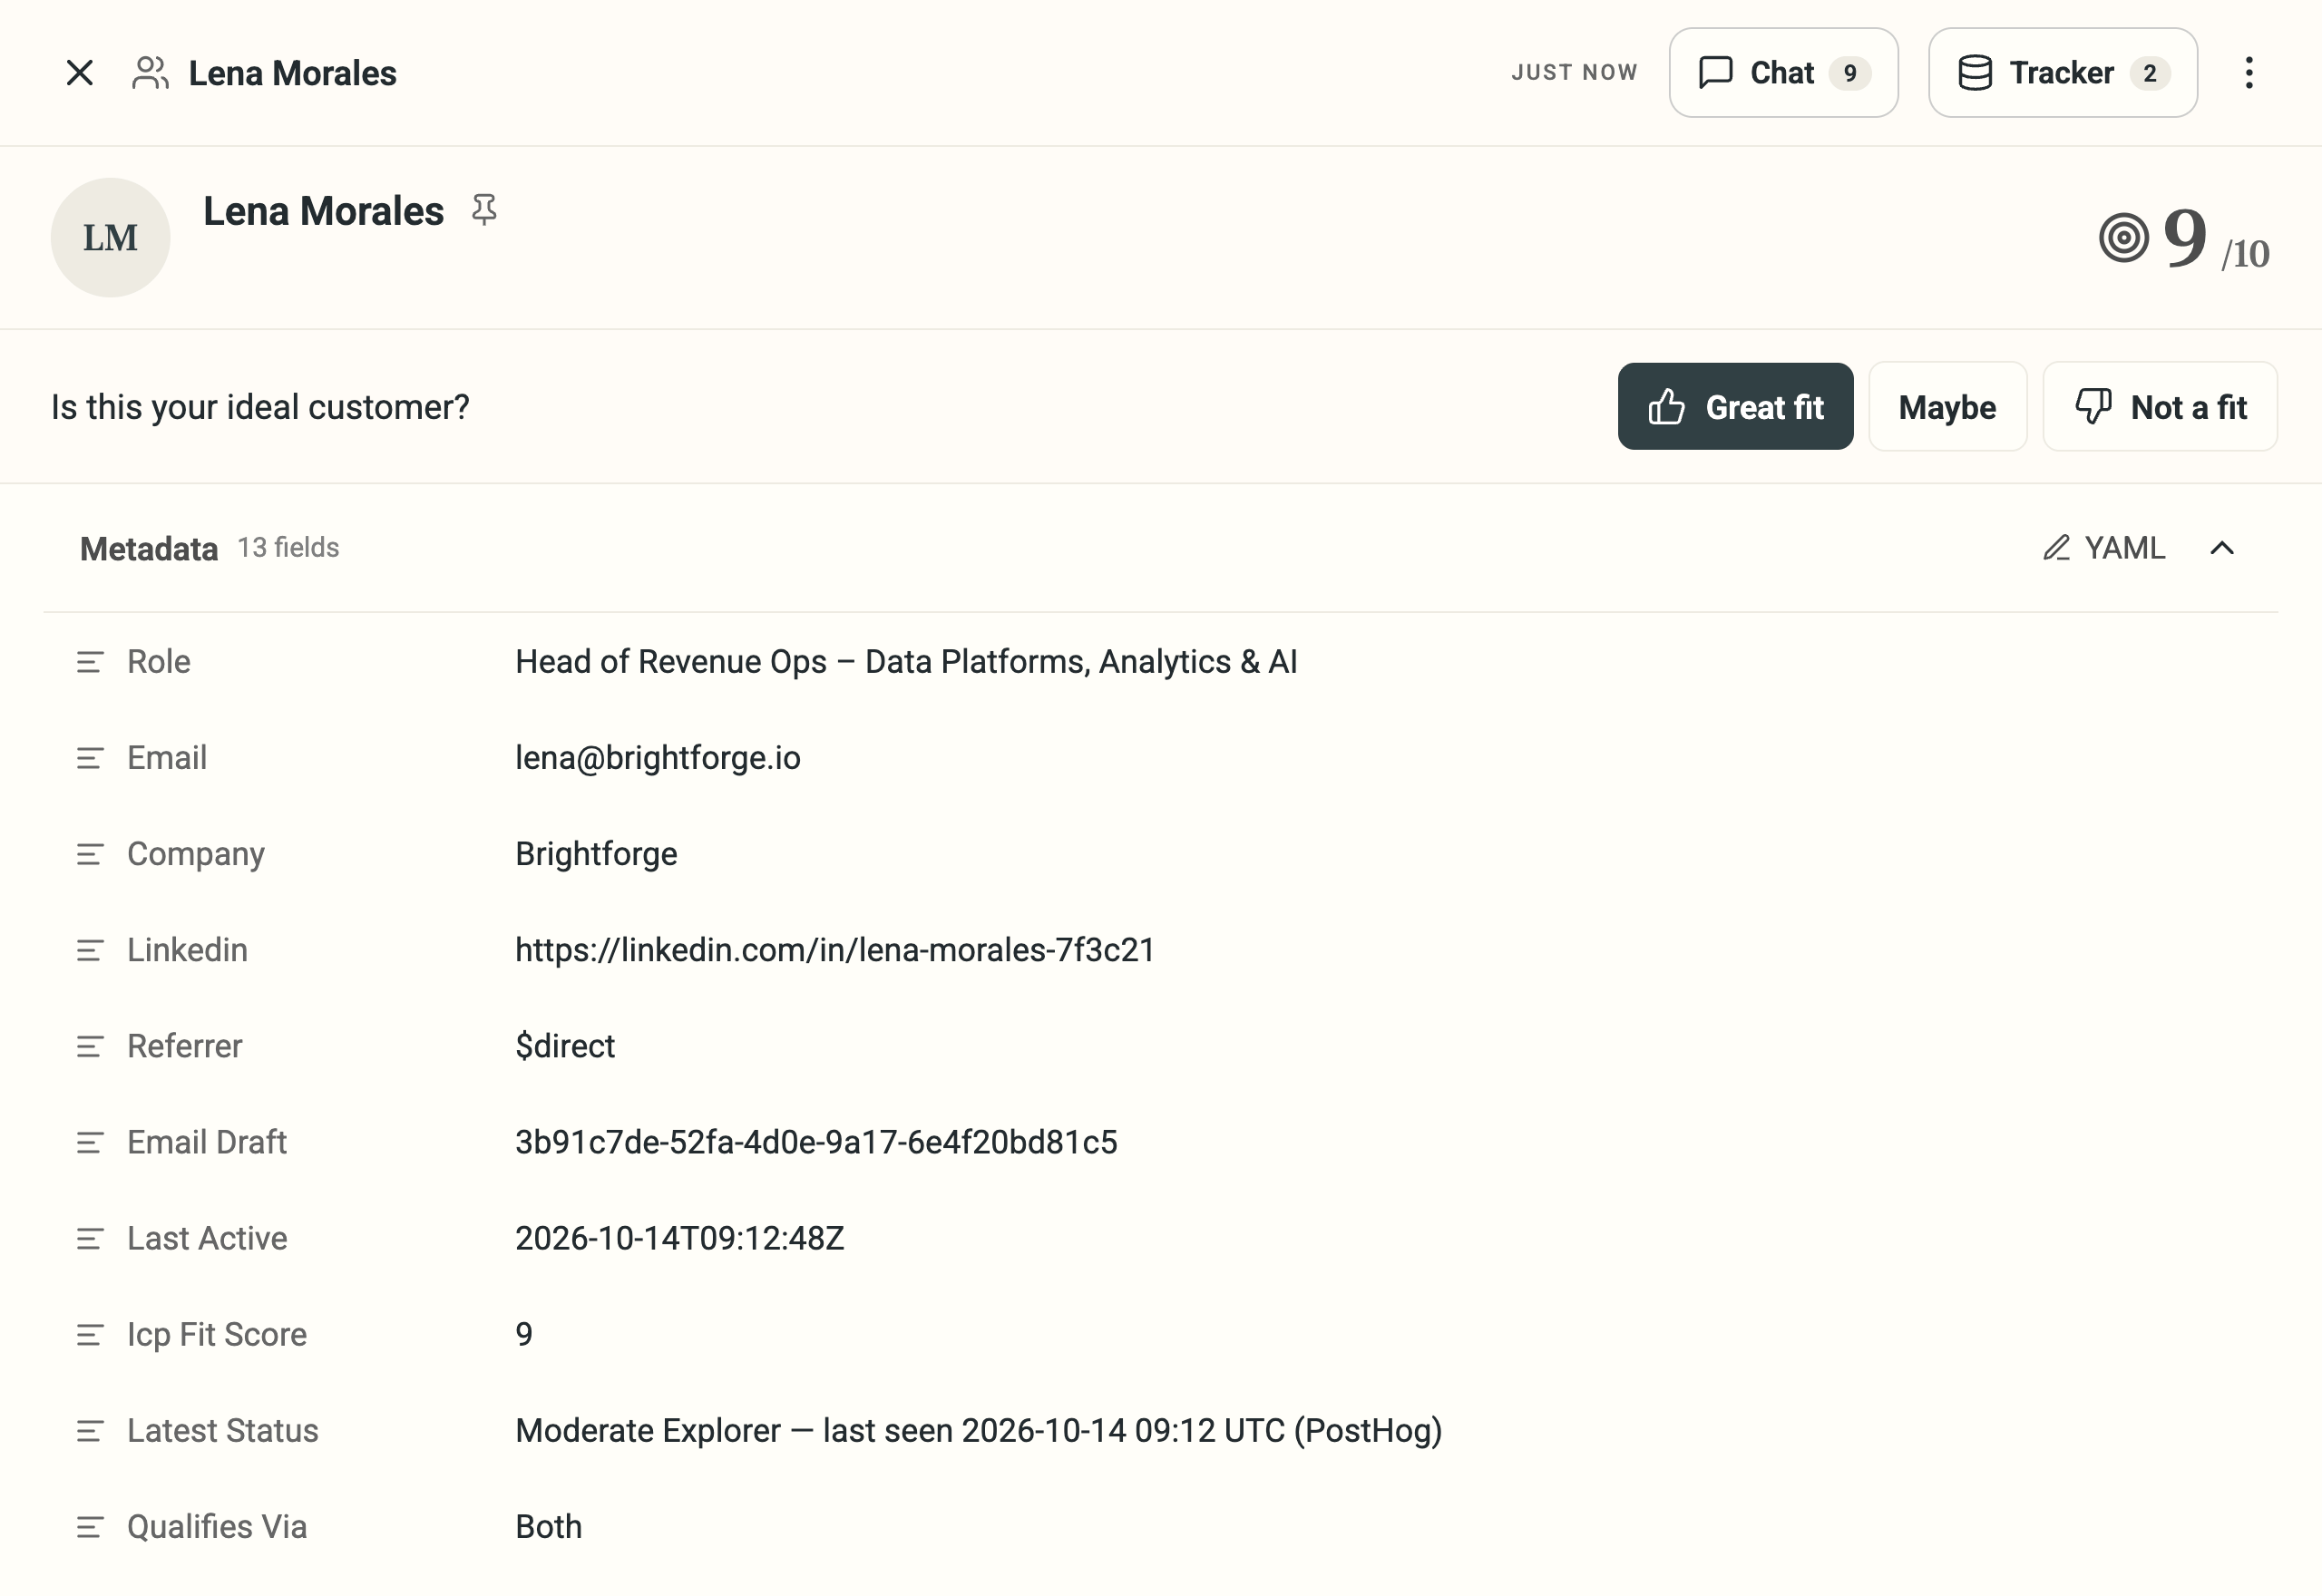Click the lena@brightforge.io email value
The height and width of the screenshot is (1596, 2322).
[658, 758]
